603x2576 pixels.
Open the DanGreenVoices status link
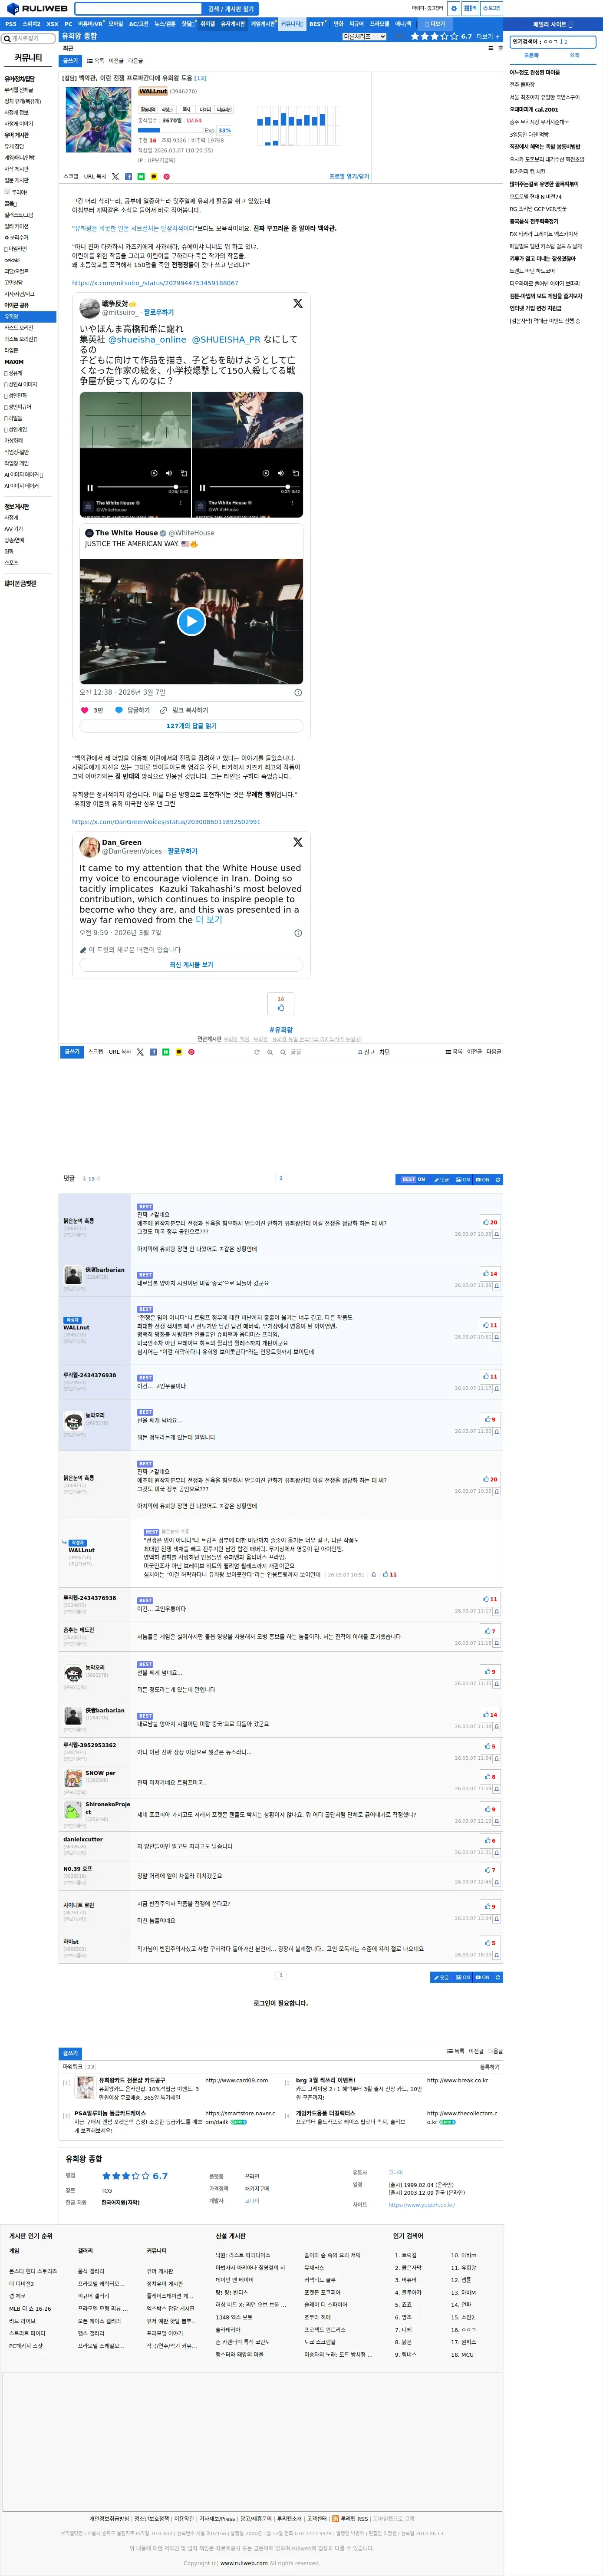tap(166, 822)
